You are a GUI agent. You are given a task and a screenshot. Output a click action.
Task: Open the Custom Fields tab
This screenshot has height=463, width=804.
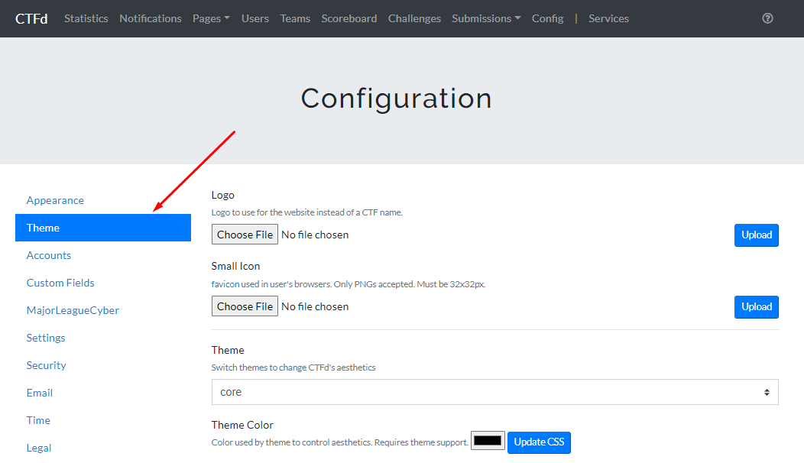pyautogui.click(x=60, y=283)
